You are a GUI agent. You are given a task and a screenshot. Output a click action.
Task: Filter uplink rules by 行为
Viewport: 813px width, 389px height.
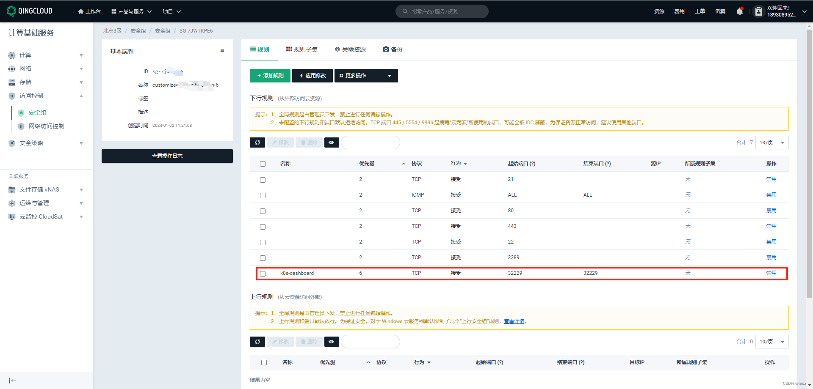[429, 362]
